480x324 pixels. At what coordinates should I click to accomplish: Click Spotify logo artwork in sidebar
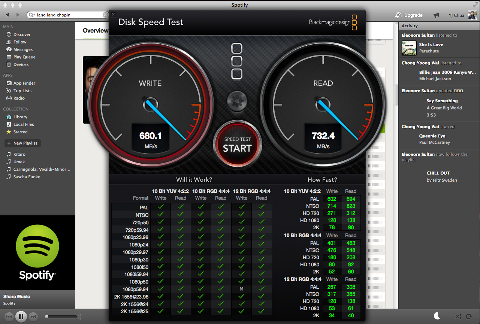tap(37, 252)
